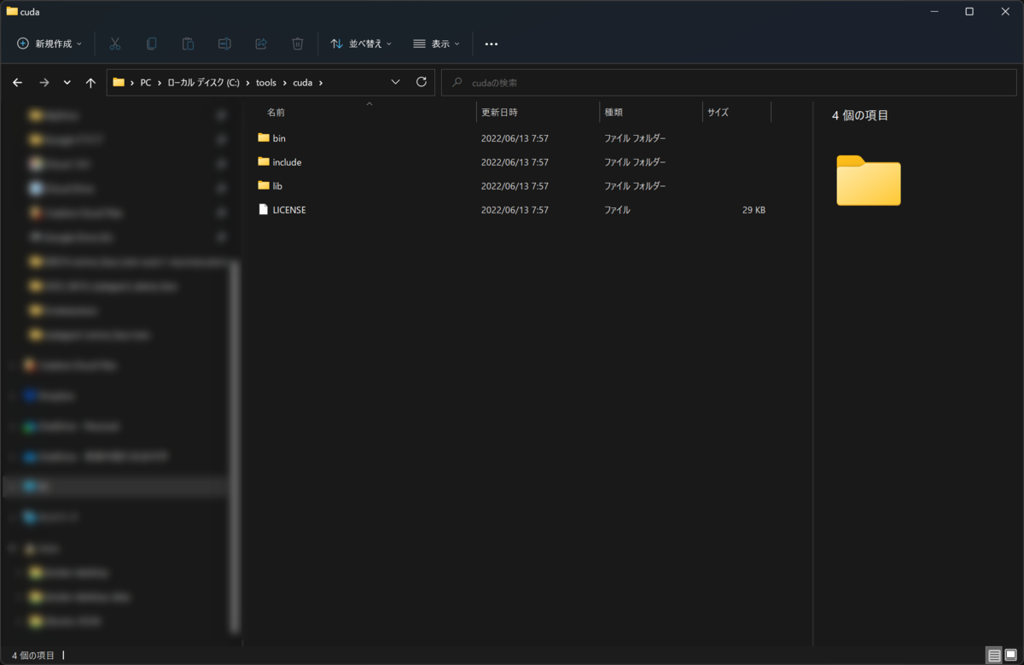This screenshot has width=1024, height=665.
Task: Click the ファイル type of LICENSE
Action: (x=618, y=210)
